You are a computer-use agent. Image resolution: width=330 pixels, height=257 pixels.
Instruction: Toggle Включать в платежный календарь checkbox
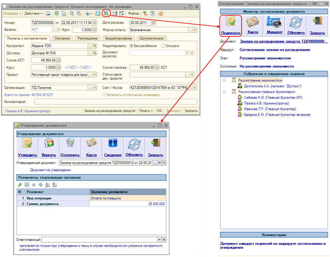coord(104,95)
